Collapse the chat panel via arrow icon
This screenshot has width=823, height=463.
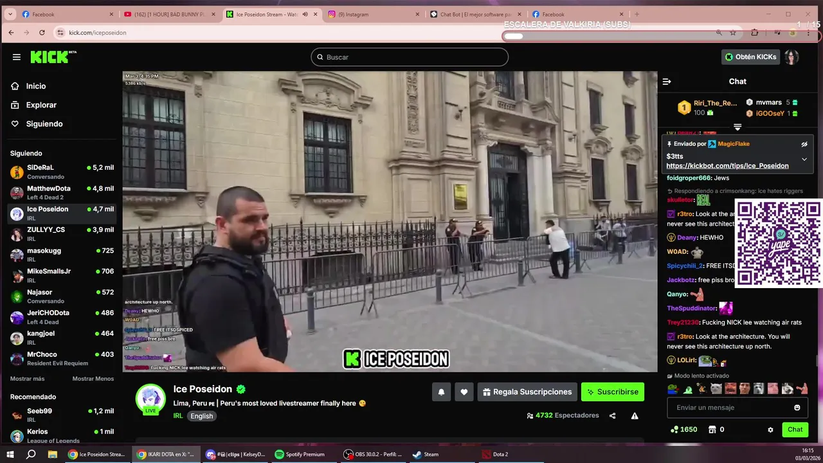[x=667, y=82]
